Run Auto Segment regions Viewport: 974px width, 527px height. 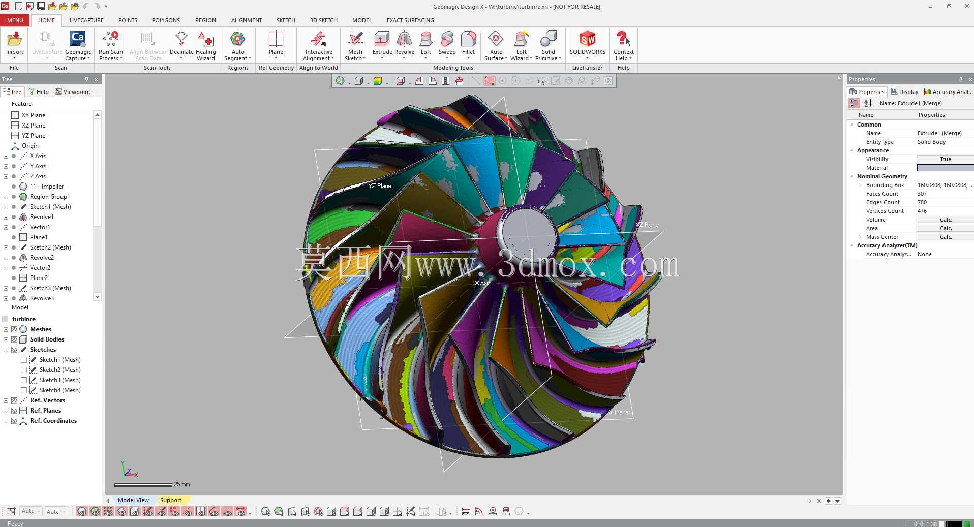(x=238, y=45)
